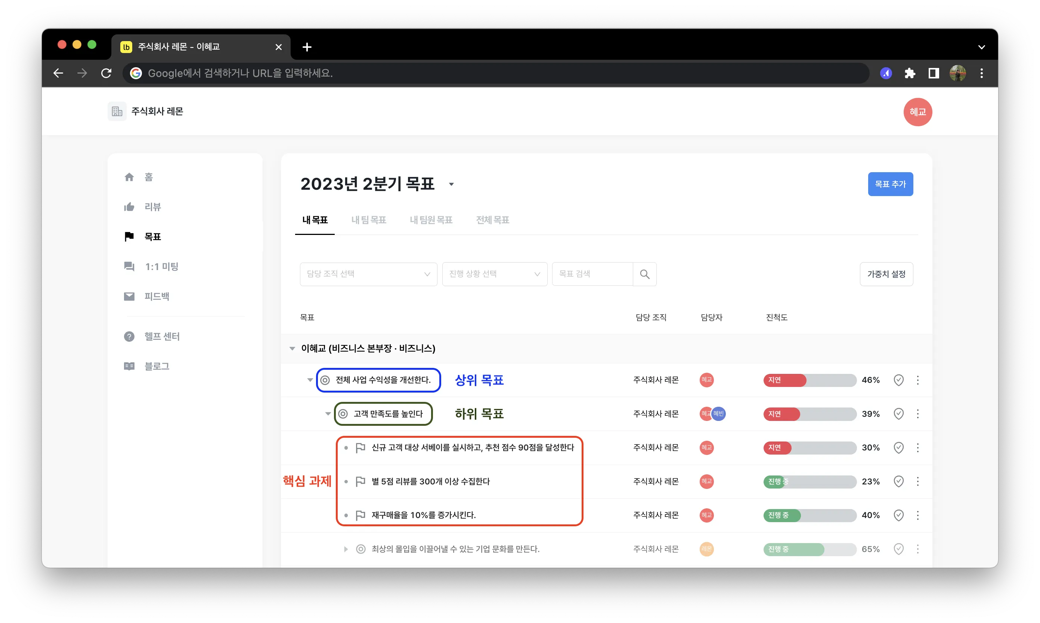Open the 2023년 2분기 목표 period dropdown arrow

tap(451, 184)
